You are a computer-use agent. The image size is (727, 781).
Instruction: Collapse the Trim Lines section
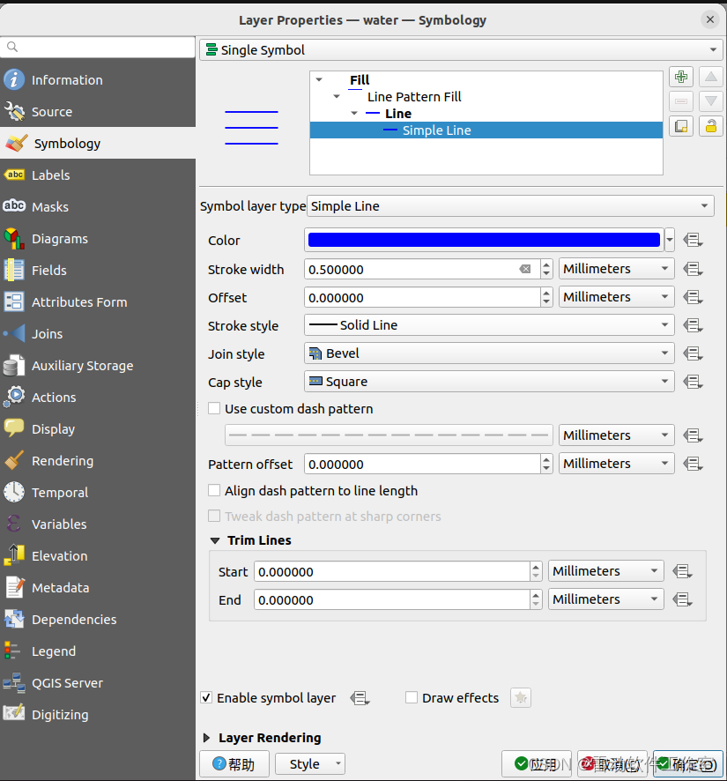tap(215, 541)
